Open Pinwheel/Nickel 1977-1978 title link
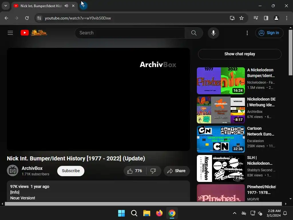Image resolution: width=293 pixels, height=220 pixels. [x=261, y=190]
